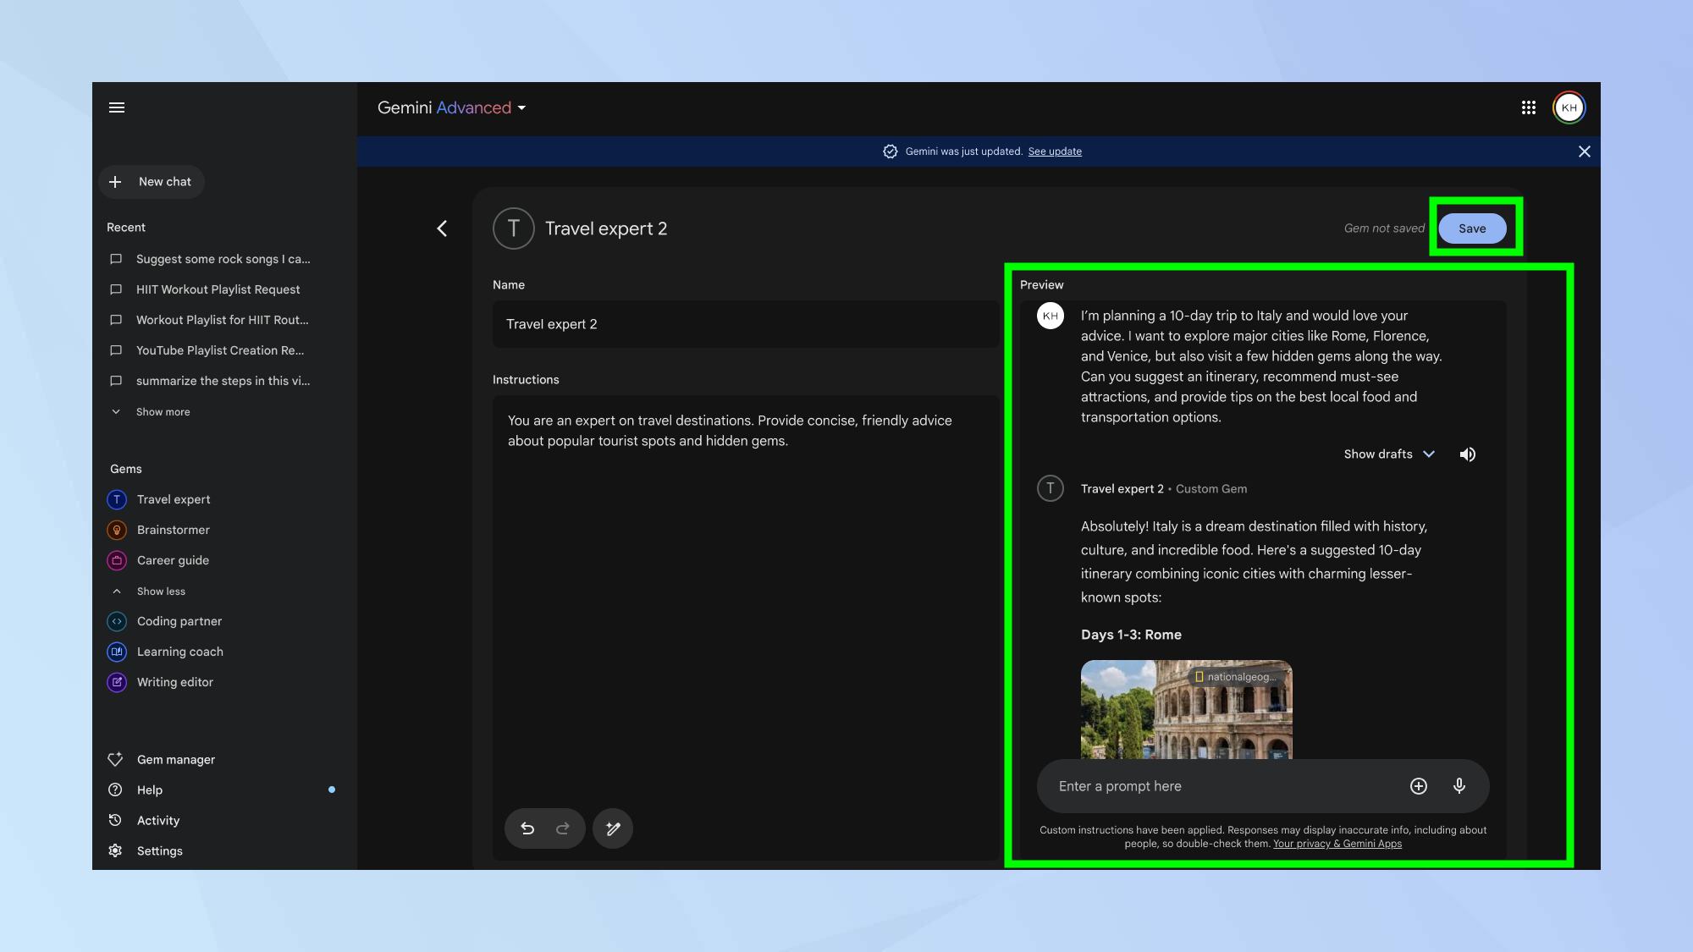Screen dimensions: 1693x952
Task: Save the Travel expert 2 Gem
Action: [1472, 228]
